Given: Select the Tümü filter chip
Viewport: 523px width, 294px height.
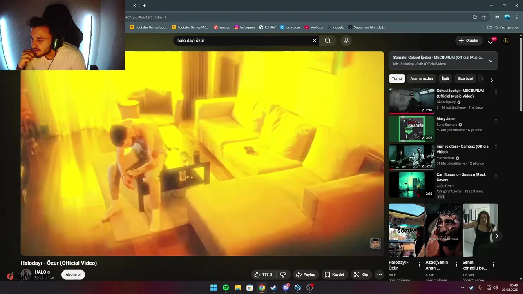Looking at the screenshot, I should [397, 78].
